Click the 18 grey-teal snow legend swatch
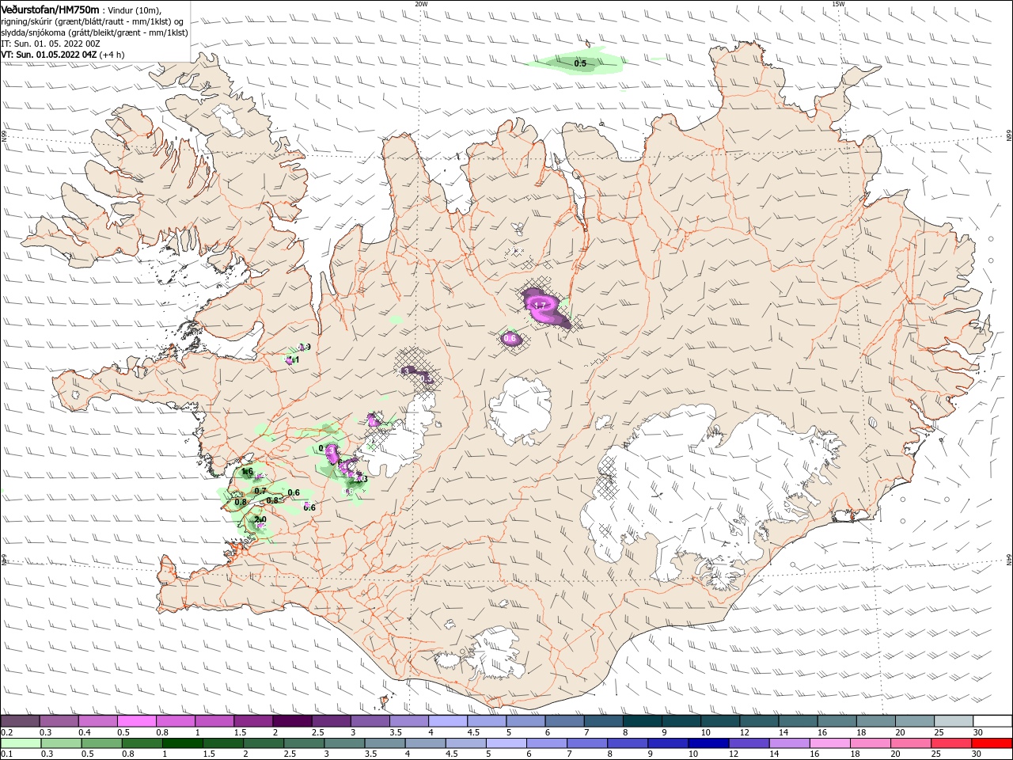 click(877, 721)
